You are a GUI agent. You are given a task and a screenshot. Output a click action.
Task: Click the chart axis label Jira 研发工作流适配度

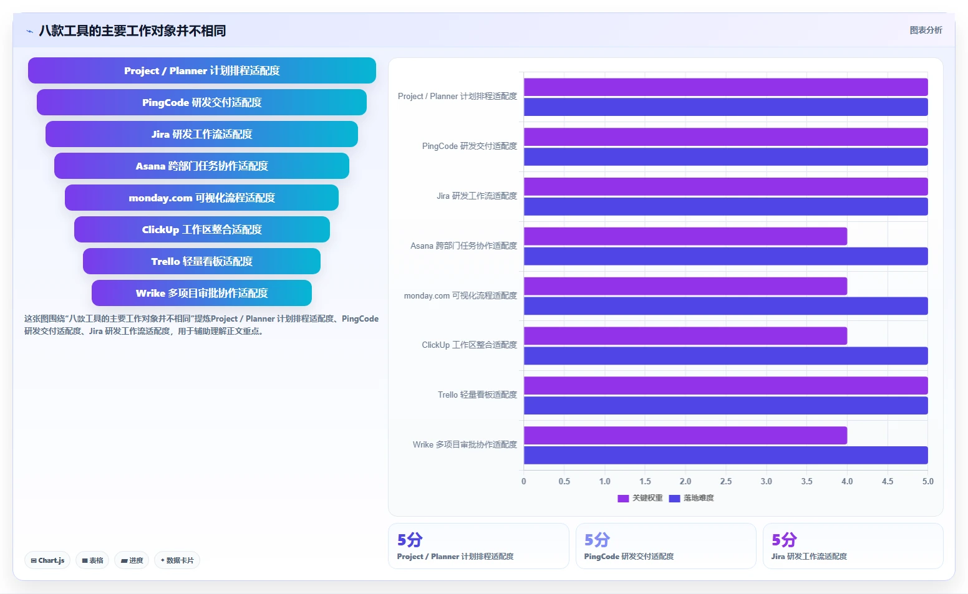point(477,196)
